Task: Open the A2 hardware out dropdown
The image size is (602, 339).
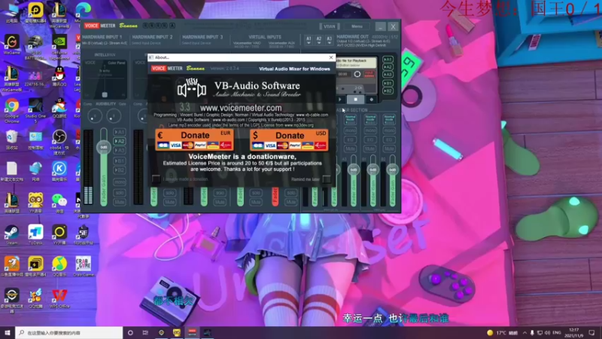Action: [318, 40]
